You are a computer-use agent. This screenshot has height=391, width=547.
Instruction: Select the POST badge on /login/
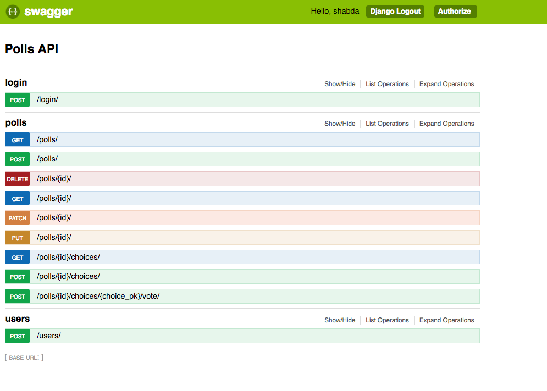pyautogui.click(x=17, y=99)
